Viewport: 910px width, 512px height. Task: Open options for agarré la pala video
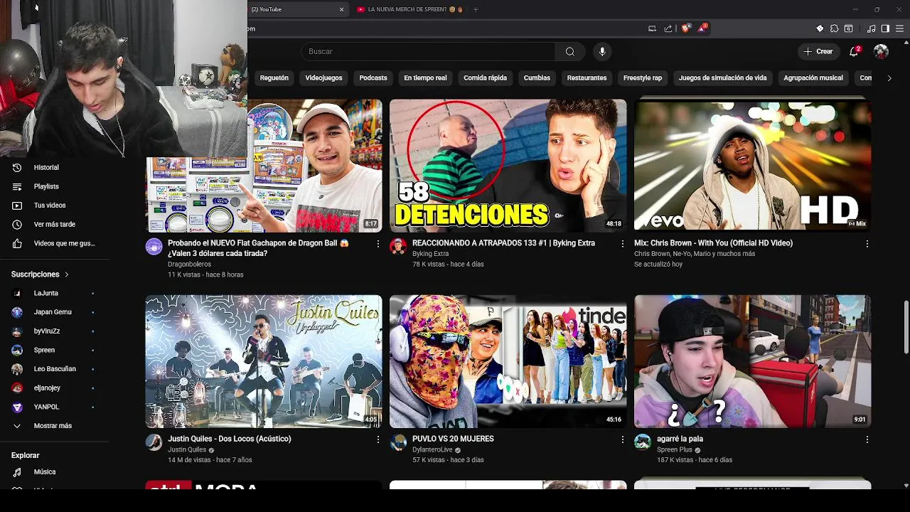pyautogui.click(x=867, y=439)
